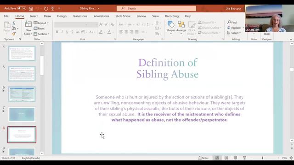Click the Shapes gallery icon
This screenshot has width=294, height=165.
pyautogui.click(x=171, y=24)
